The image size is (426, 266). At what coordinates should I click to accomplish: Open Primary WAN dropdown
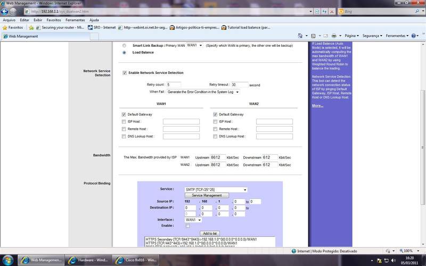pos(194,45)
